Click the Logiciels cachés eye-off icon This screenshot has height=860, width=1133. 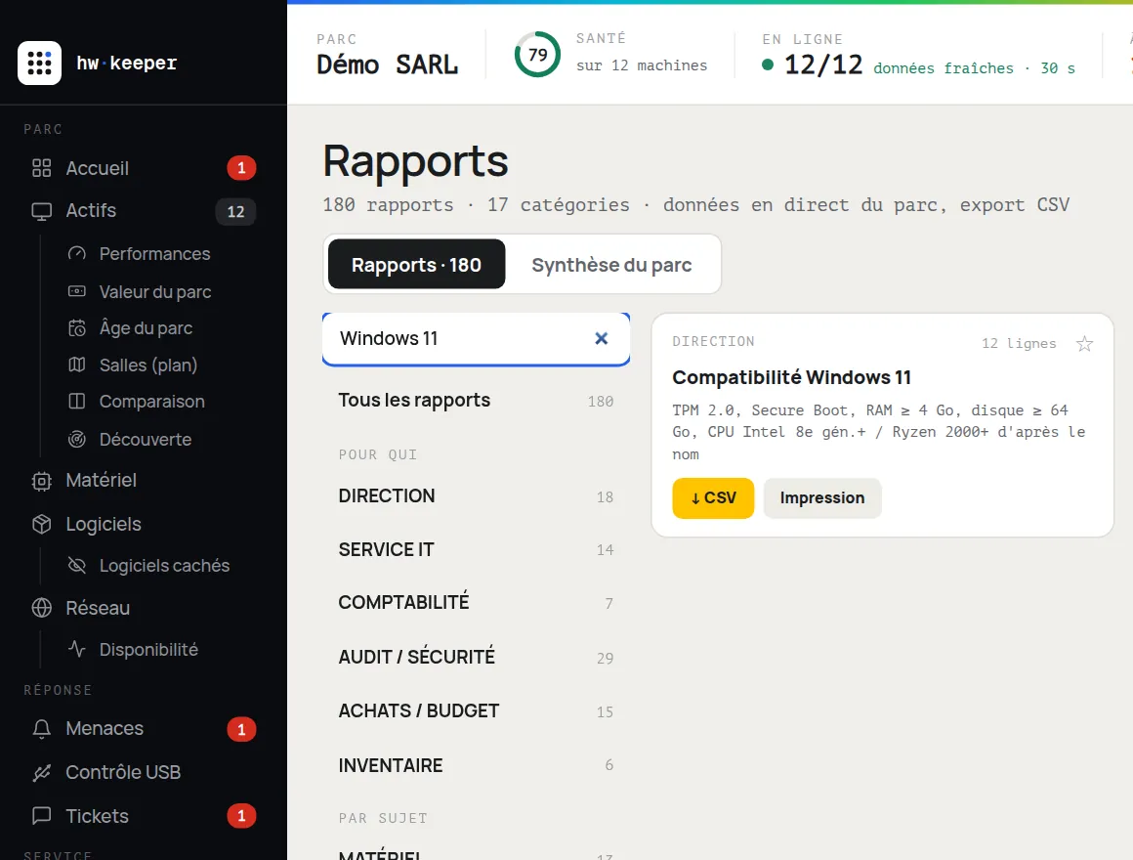pos(76,565)
